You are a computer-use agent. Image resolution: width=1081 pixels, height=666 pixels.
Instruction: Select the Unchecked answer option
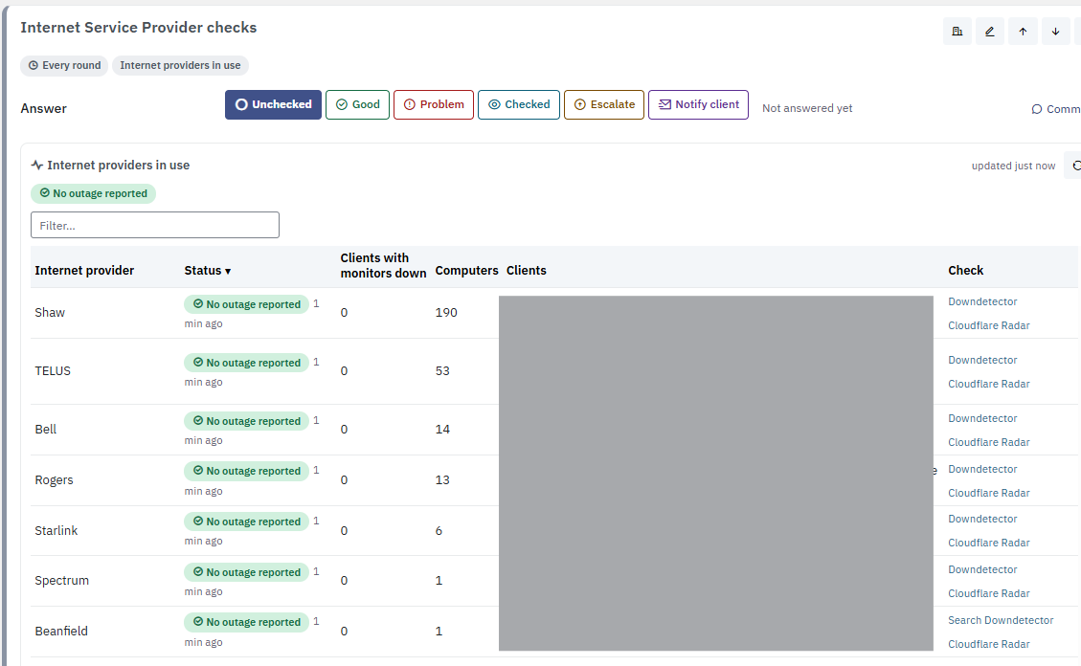(x=273, y=104)
